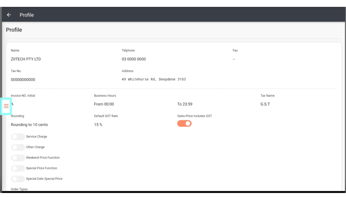Turn on the Other Charge switch

(18, 147)
